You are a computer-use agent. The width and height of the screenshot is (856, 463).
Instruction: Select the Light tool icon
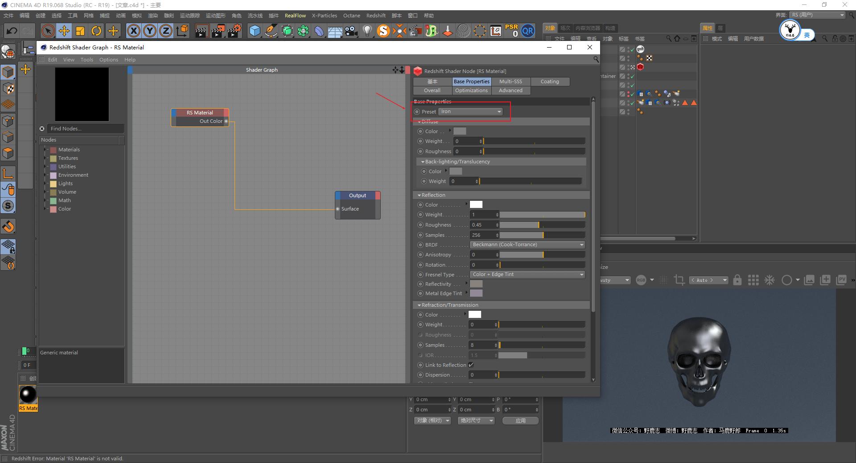click(367, 31)
